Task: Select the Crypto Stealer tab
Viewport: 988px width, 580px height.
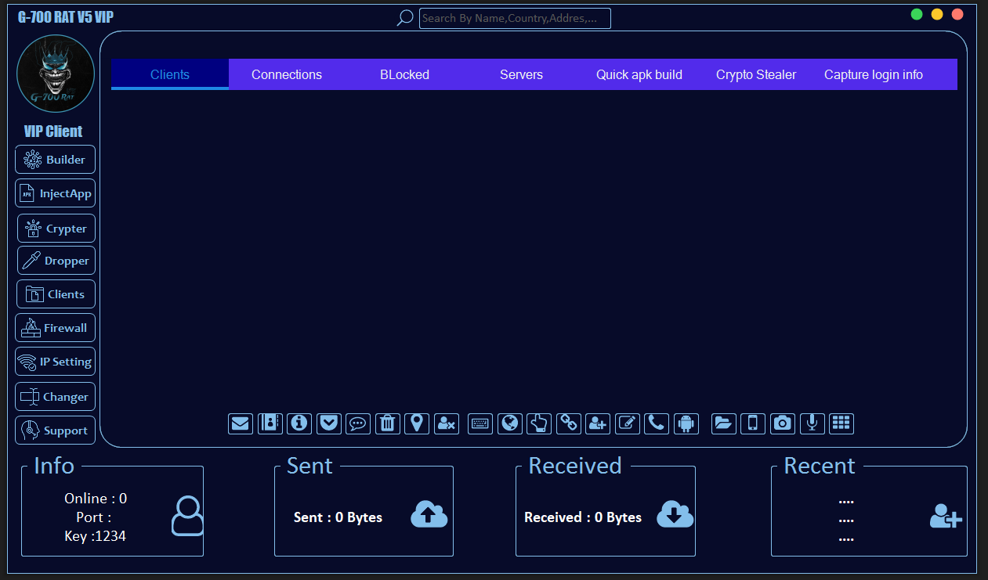Action: pos(755,74)
